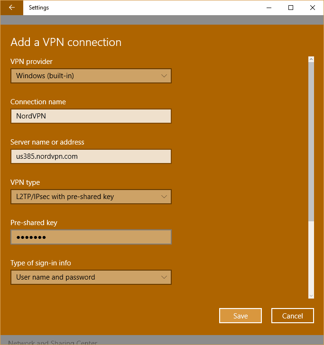
Task: Click the 'Add a VPN connection' heading
Action: pos(66,42)
